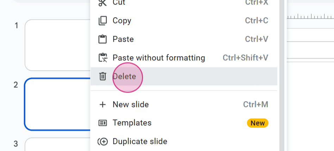Screen dimensions: 334x151
Task: Choose Copy from the context menu
Action: click(184, 21)
